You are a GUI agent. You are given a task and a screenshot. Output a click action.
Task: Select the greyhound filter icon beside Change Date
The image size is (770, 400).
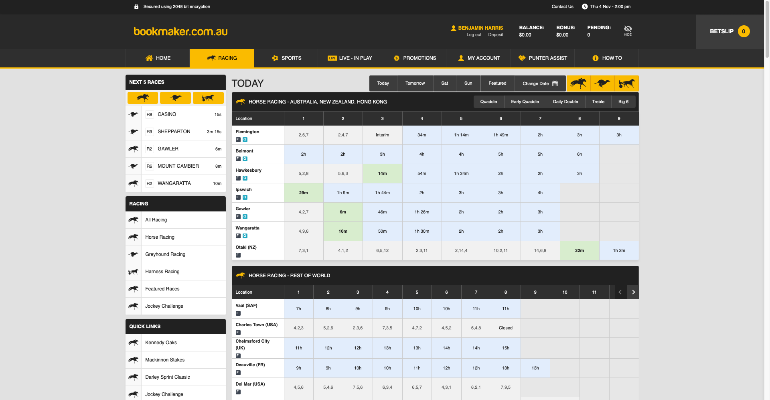click(602, 83)
